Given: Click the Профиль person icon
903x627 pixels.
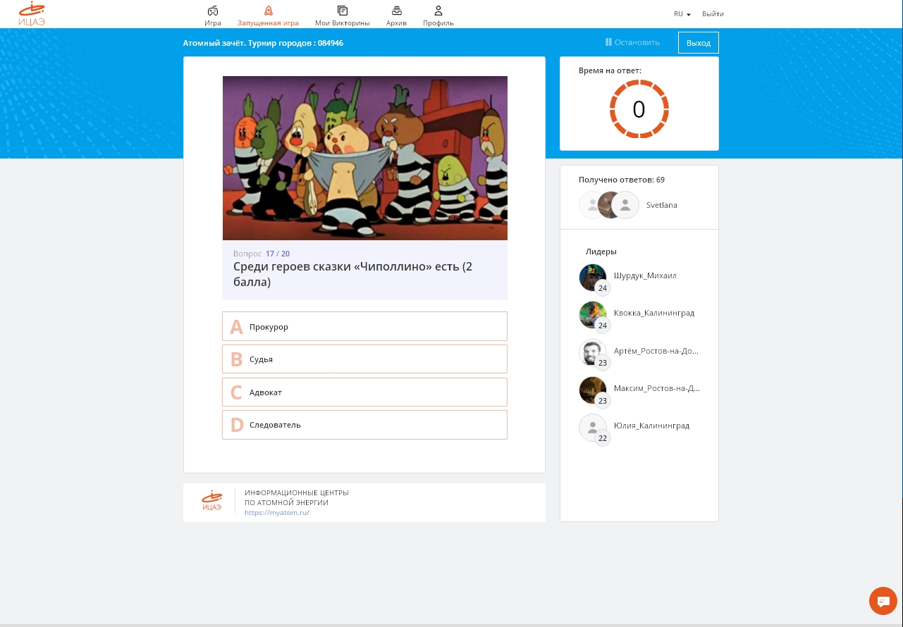Looking at the screenshot, I should [438, 11].
